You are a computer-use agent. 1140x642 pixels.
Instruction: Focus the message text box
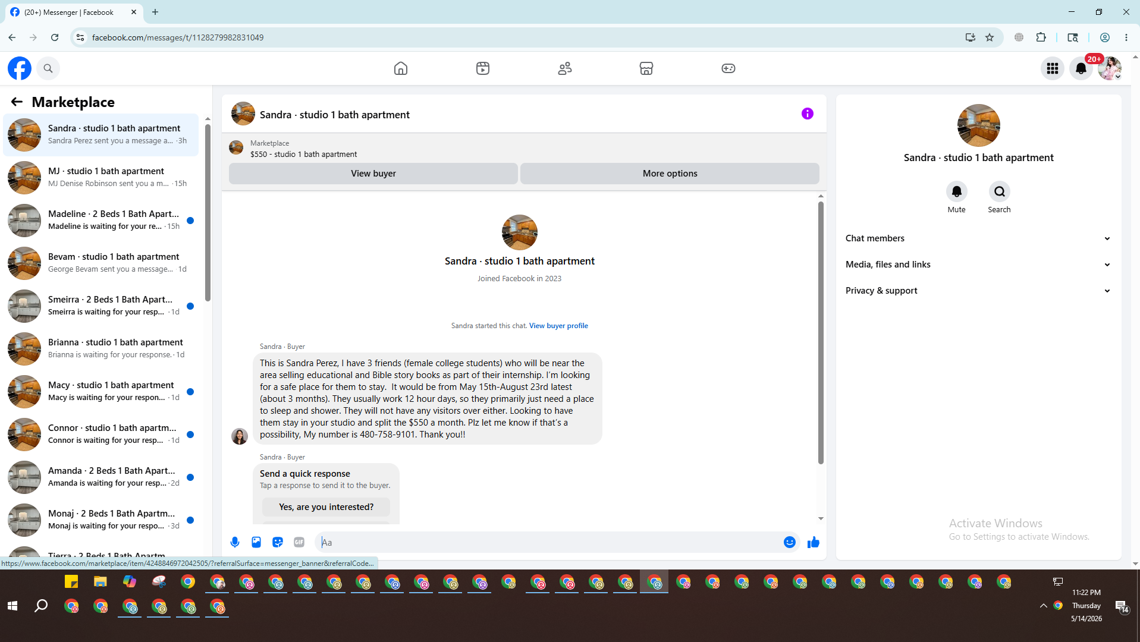(550, 542)
